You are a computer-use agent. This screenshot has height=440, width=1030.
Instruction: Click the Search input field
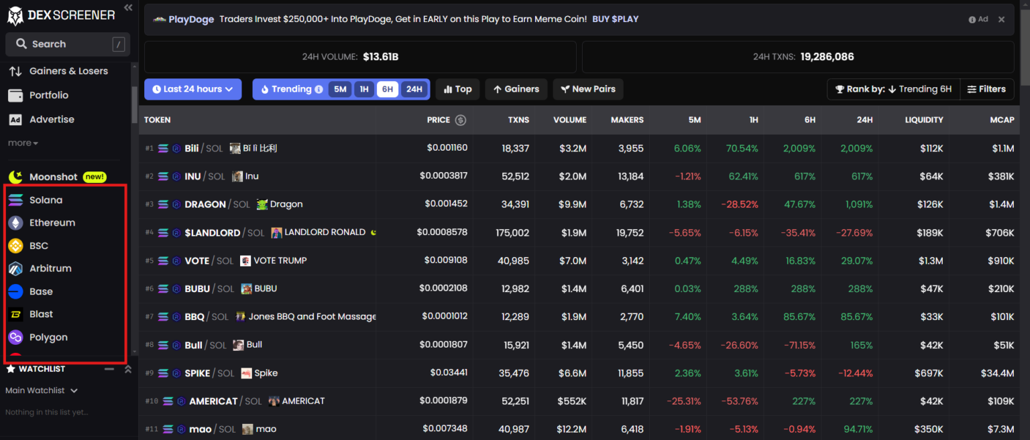[68, 44]
